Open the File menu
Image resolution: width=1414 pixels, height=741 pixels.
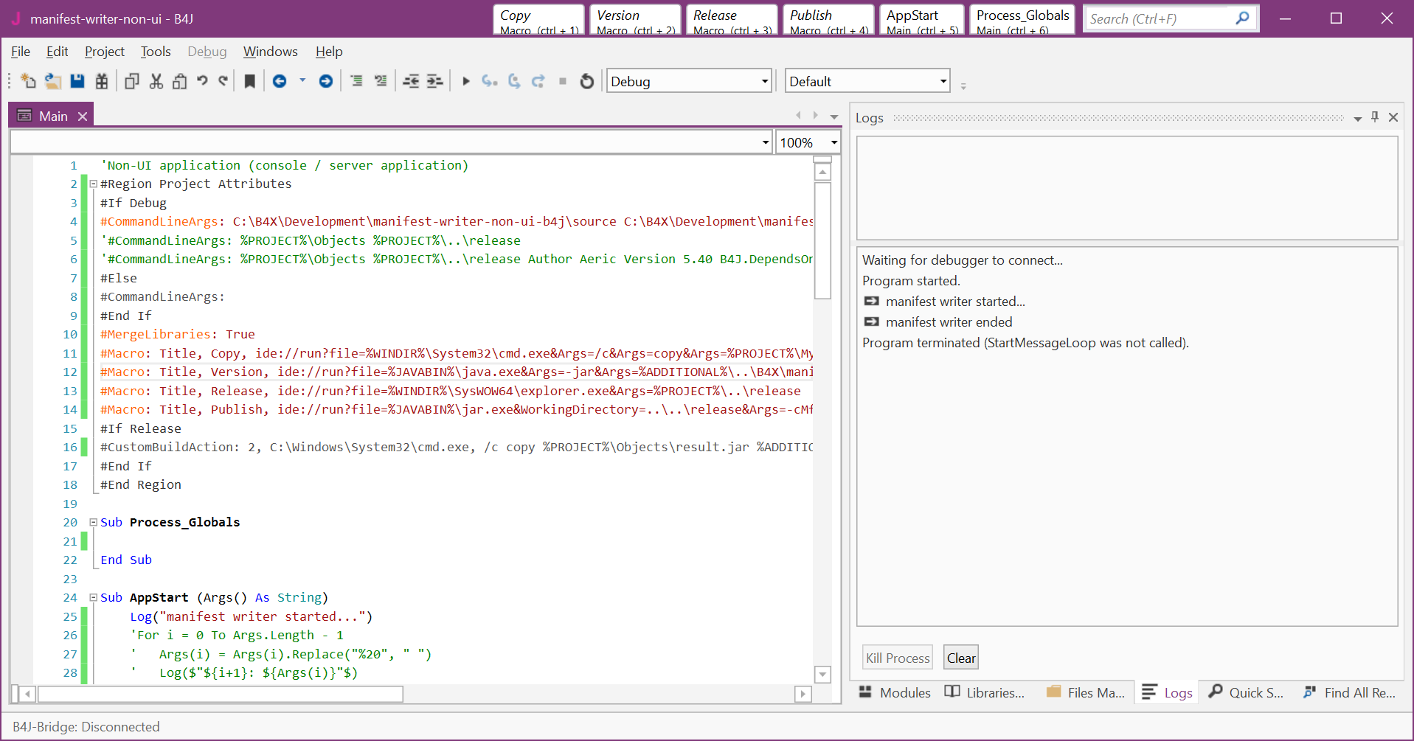pos(21,52)
